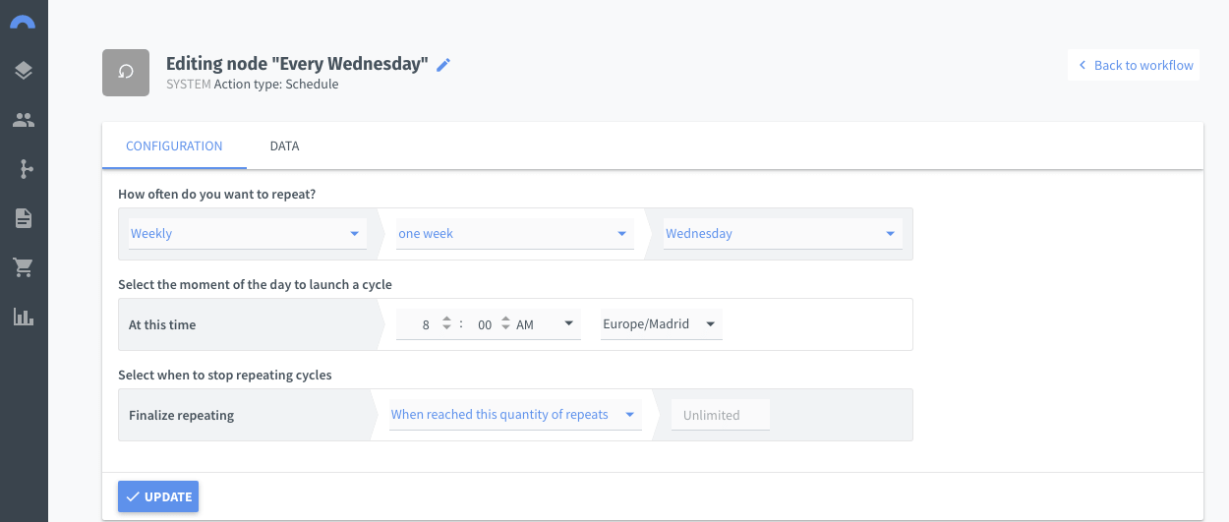Click the Unlimited repeats input field

[x=720, y=415]
